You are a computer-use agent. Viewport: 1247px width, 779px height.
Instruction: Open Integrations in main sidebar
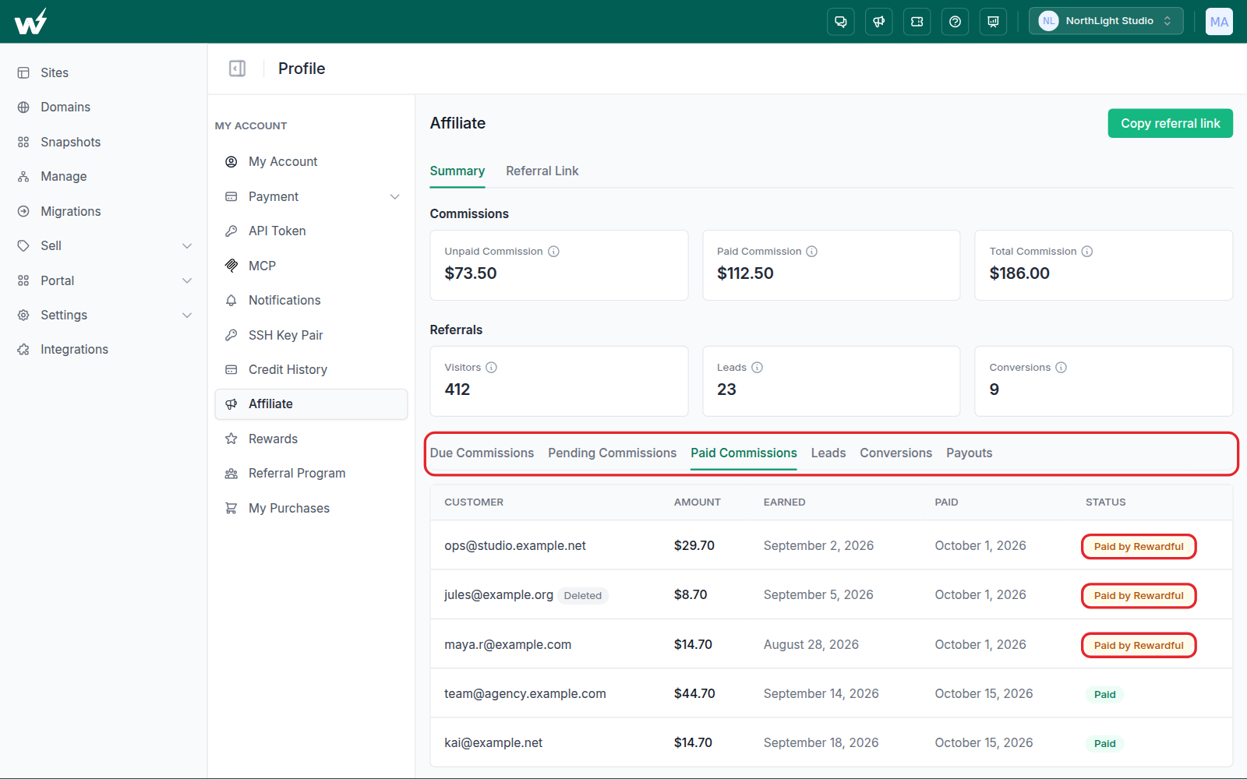point(104,350)
